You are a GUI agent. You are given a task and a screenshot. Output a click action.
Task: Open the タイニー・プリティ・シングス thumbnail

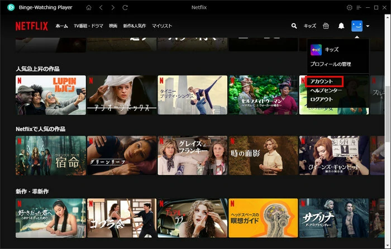[193, 95]
